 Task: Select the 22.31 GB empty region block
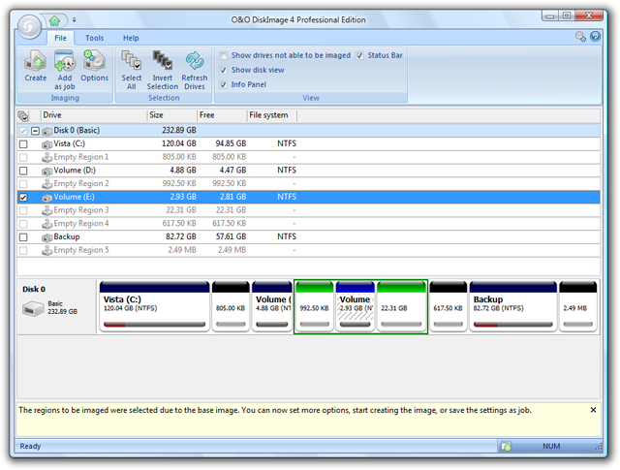(401, 306)
